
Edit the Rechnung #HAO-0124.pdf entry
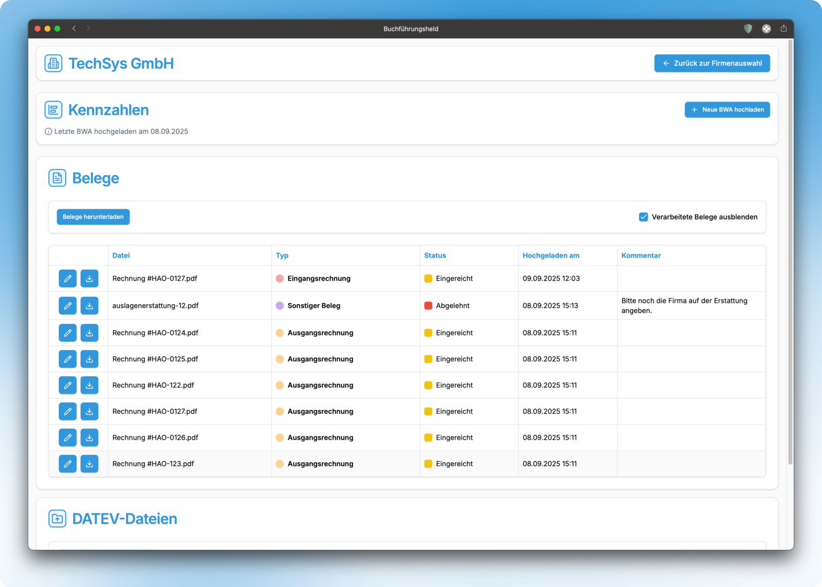(x=67, y=333)
